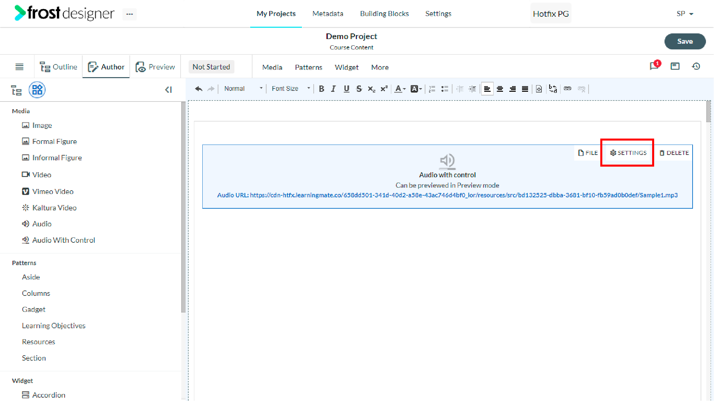This screenshot has height=401, width=714.
Task: Collapse the left sidebar panel
Action: click(169, 89)
